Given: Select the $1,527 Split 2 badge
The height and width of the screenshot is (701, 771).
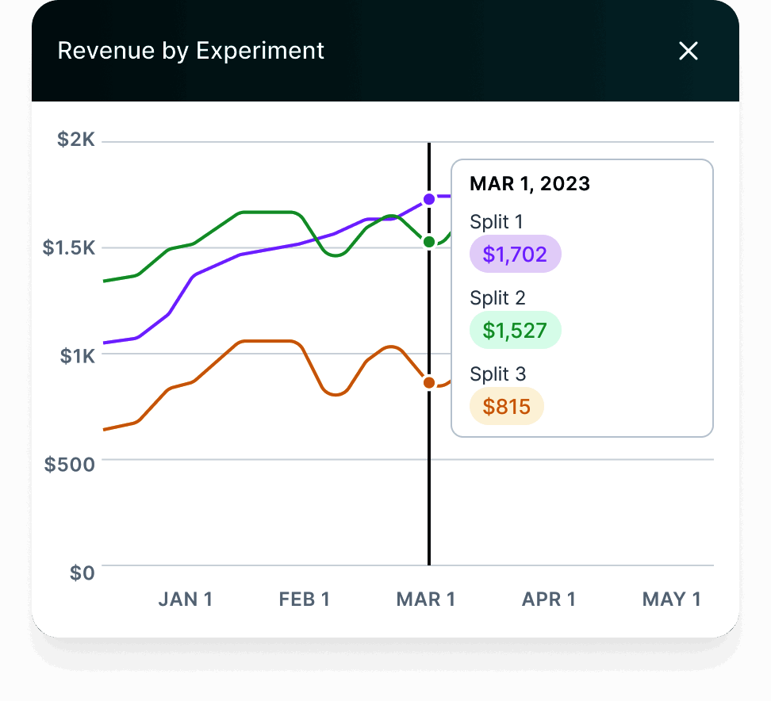Looking at the screenshot, I should click(x=515, y=330).
